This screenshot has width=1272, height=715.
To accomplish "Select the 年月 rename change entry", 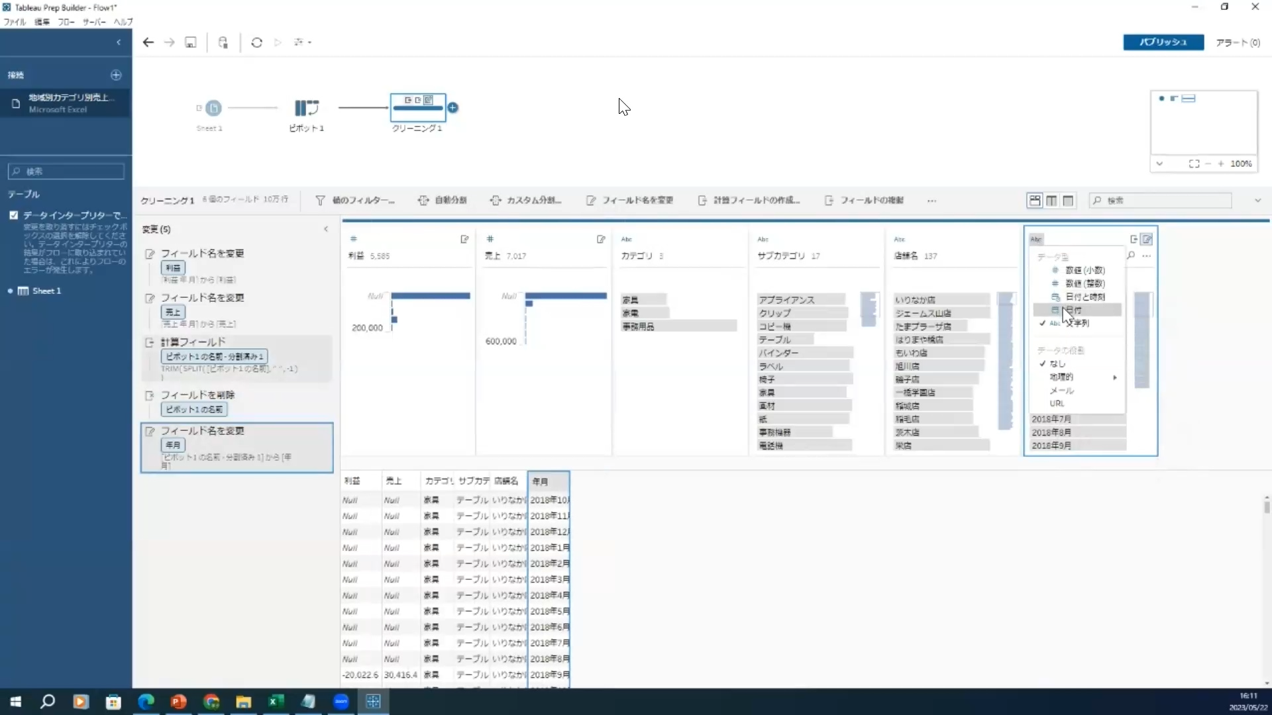I will [237, 448].
